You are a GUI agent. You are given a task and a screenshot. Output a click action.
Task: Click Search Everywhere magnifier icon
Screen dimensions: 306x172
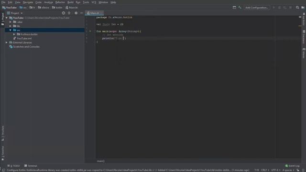(297, 8)
